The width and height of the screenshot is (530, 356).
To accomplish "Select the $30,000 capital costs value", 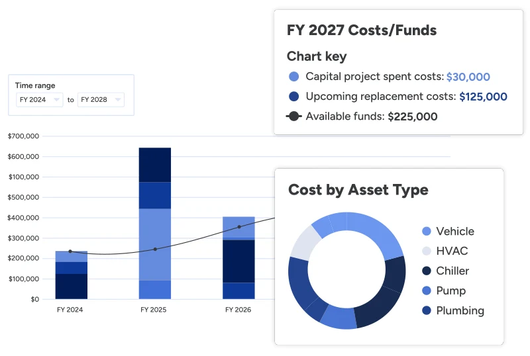I will coord(468,77).
